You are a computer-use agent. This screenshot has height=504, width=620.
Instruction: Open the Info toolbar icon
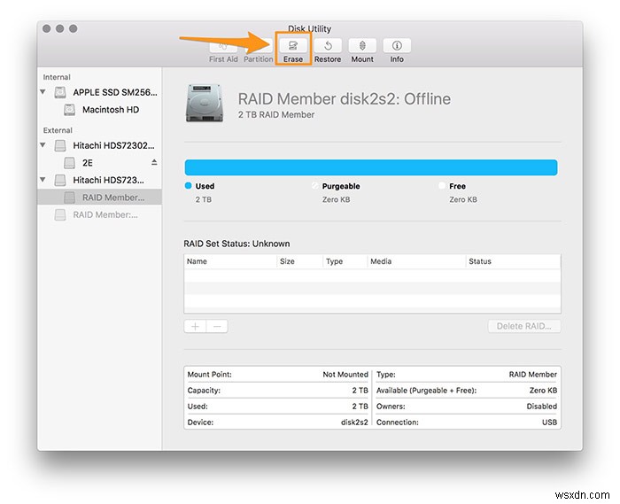pyautogui.click(x=397, y=46)
